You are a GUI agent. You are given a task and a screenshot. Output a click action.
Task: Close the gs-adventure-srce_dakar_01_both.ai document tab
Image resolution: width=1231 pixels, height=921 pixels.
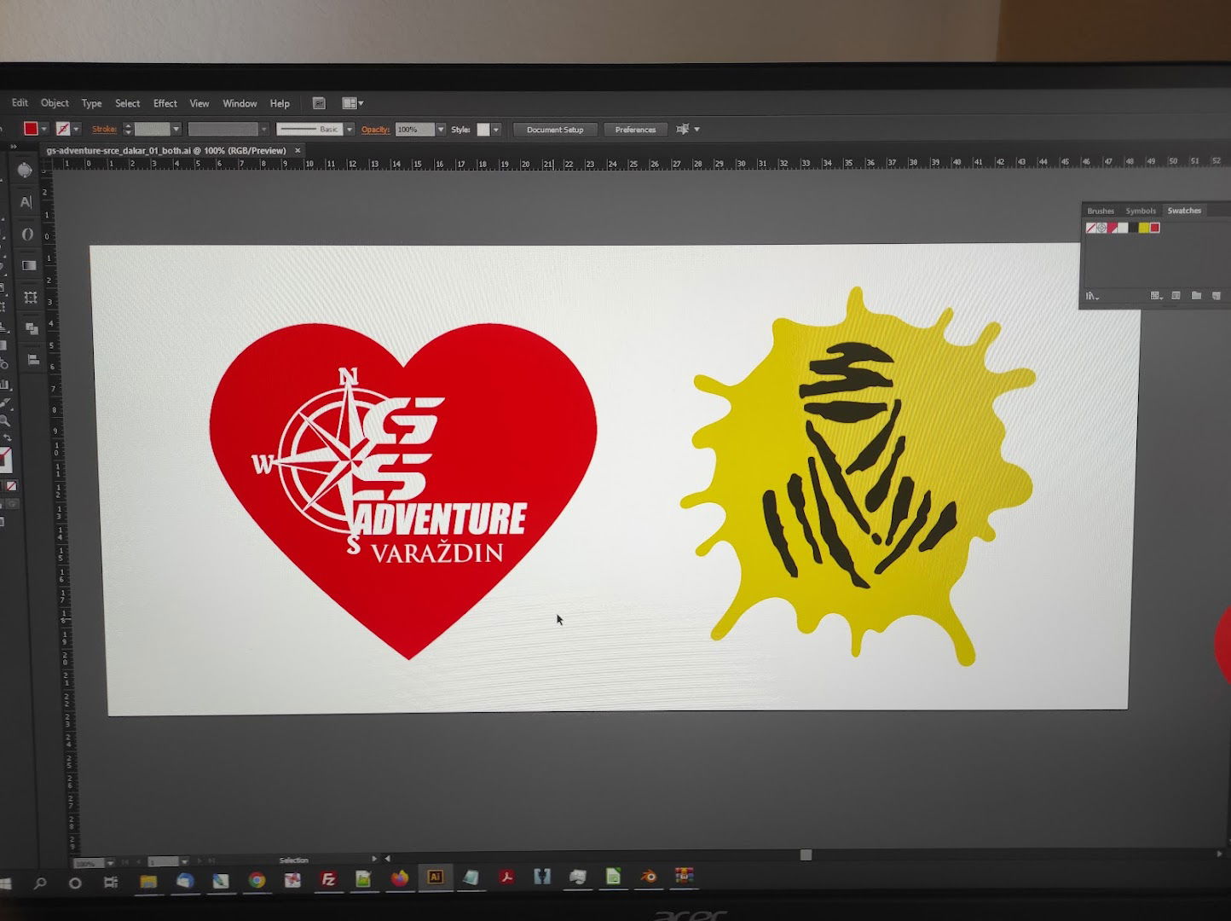coord(298,151)
